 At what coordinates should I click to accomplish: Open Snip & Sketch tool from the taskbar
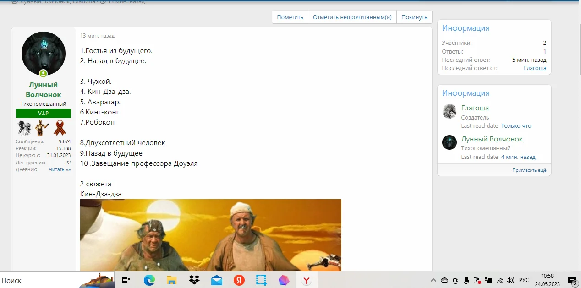tap(262, 280)
